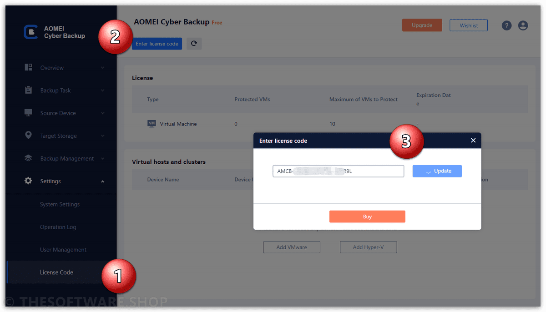Click the Enter license code button
546x312 pixels.
pos(157,44)
